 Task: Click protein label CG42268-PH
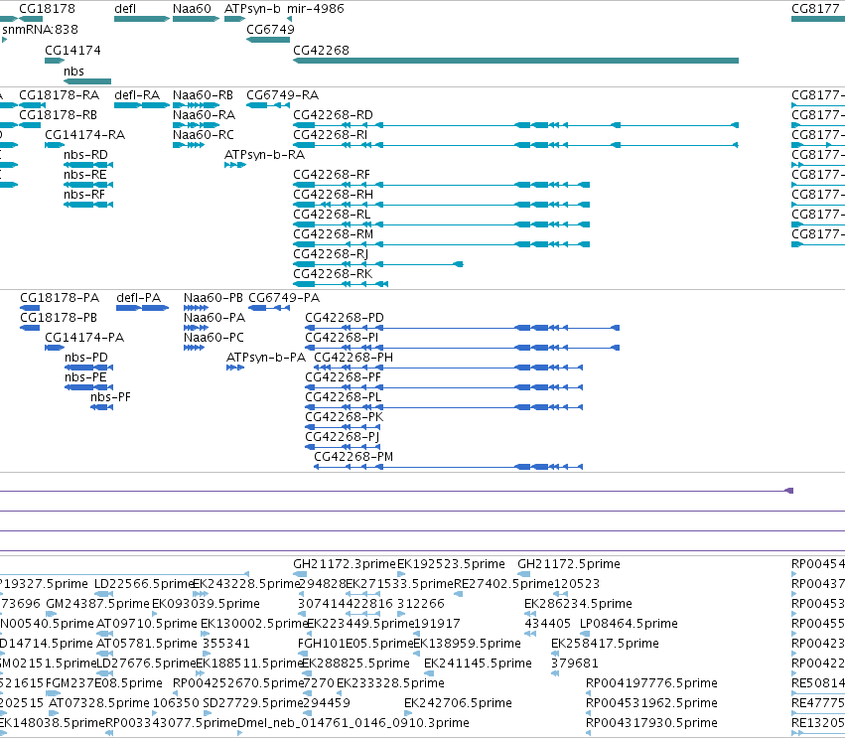[353, 358]
